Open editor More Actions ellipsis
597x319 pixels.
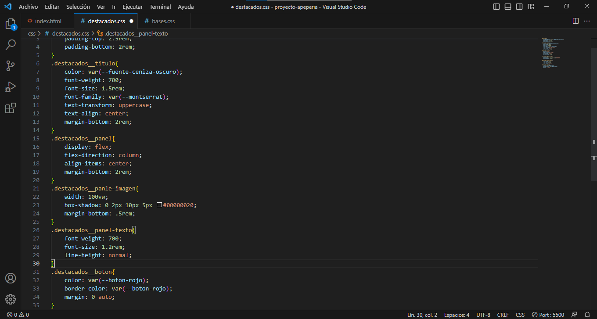[x=587, y=21]
